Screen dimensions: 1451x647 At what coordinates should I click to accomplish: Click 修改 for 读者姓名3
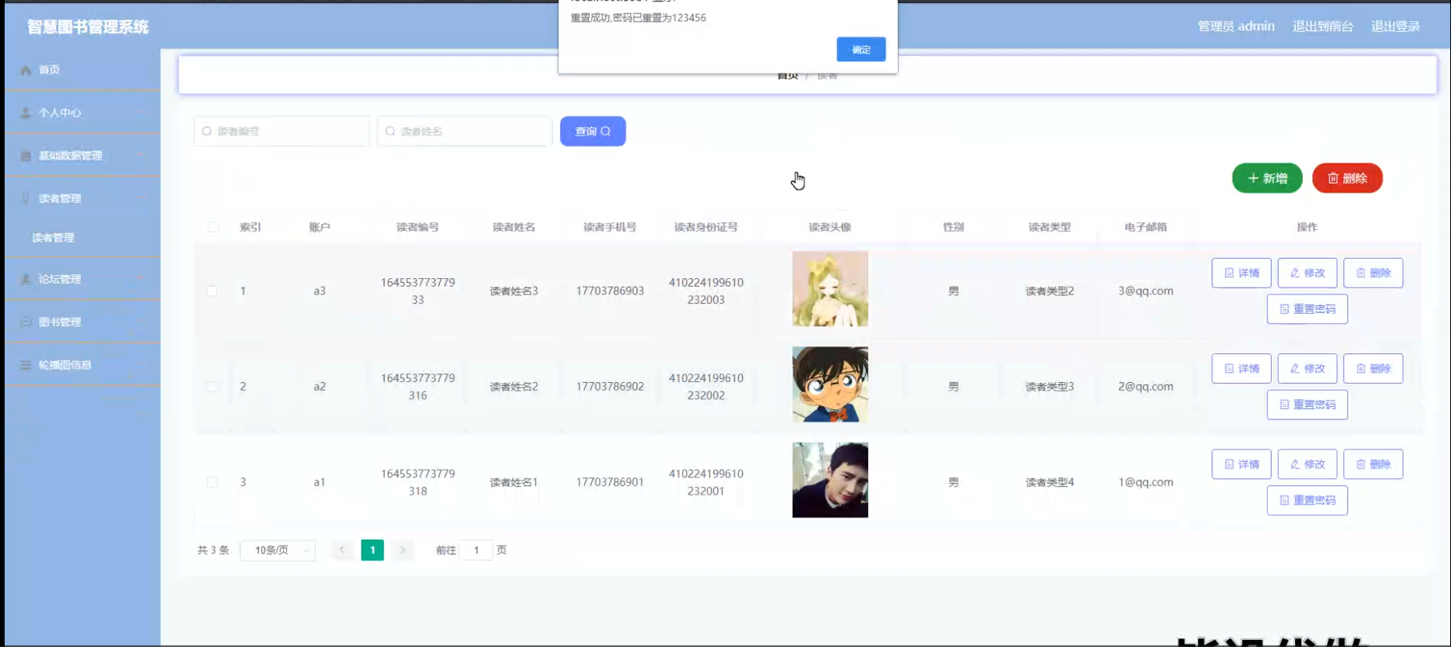pos(1307,273)
